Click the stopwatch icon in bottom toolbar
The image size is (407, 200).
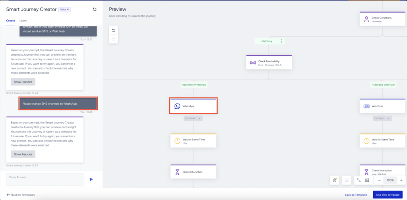pyautogui.click(x=335, y=180)
